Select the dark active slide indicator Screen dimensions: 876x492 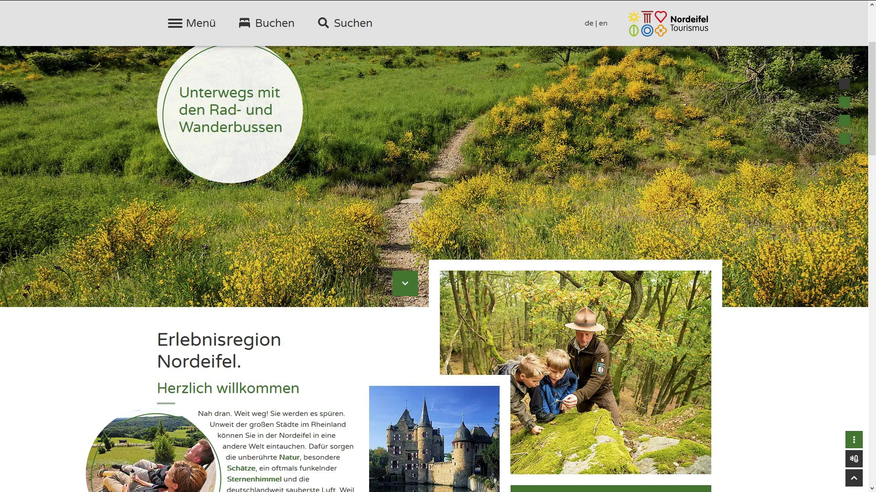[845, 84]
